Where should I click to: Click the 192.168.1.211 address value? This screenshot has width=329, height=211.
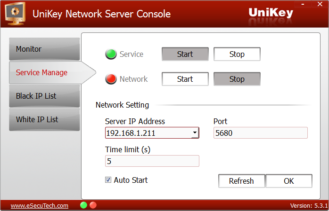131,133
